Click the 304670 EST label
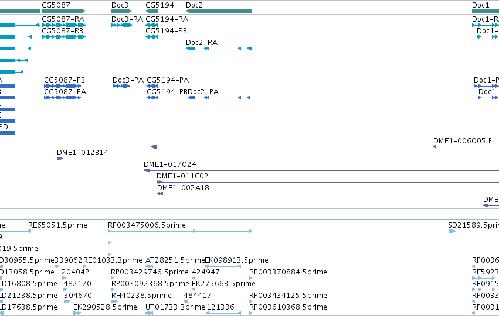Image resolution: width=499 pixels, height=316 pixels. point(78,296)
